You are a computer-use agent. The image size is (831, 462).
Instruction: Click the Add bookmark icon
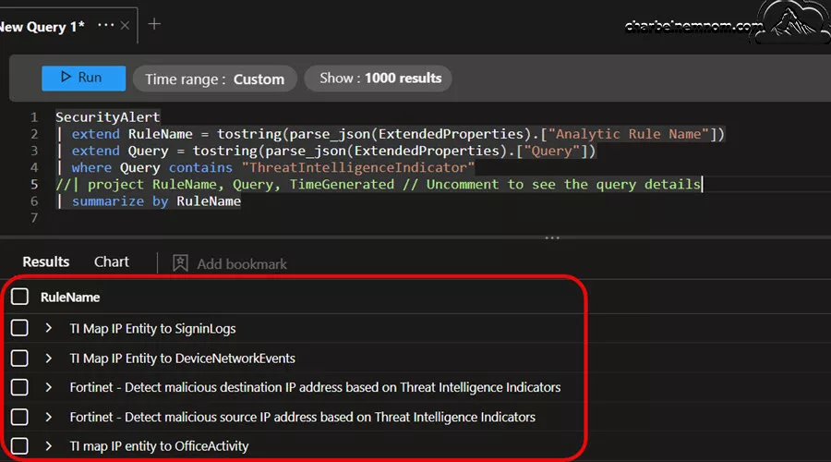[x=180, y=263]
